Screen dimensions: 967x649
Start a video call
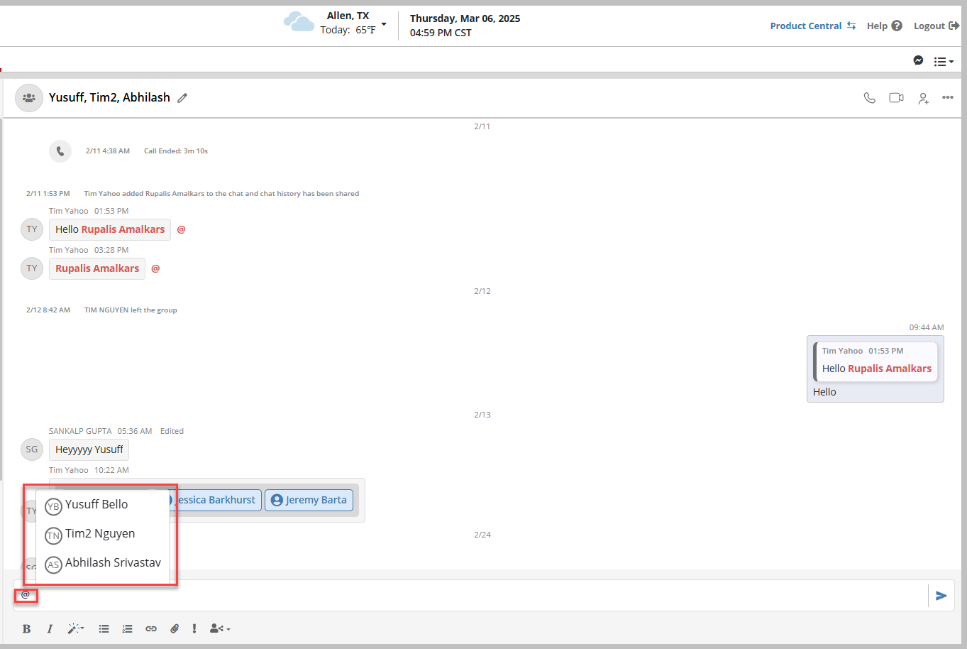pyautogui.click(x=896, y=98)
